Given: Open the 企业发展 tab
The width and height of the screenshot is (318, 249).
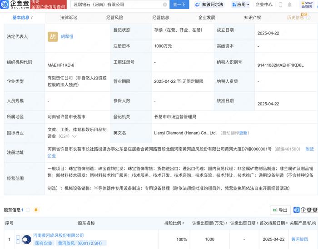Looking at the screenshot, I should (x=207, y=18).
